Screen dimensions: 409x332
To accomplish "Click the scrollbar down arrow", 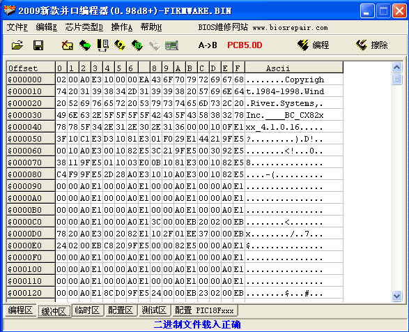I will pos(396,296).
